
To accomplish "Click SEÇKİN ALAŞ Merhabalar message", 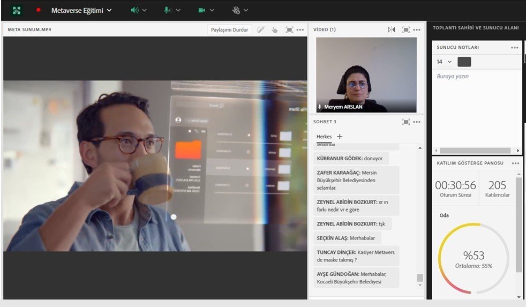I will (347, 238).
